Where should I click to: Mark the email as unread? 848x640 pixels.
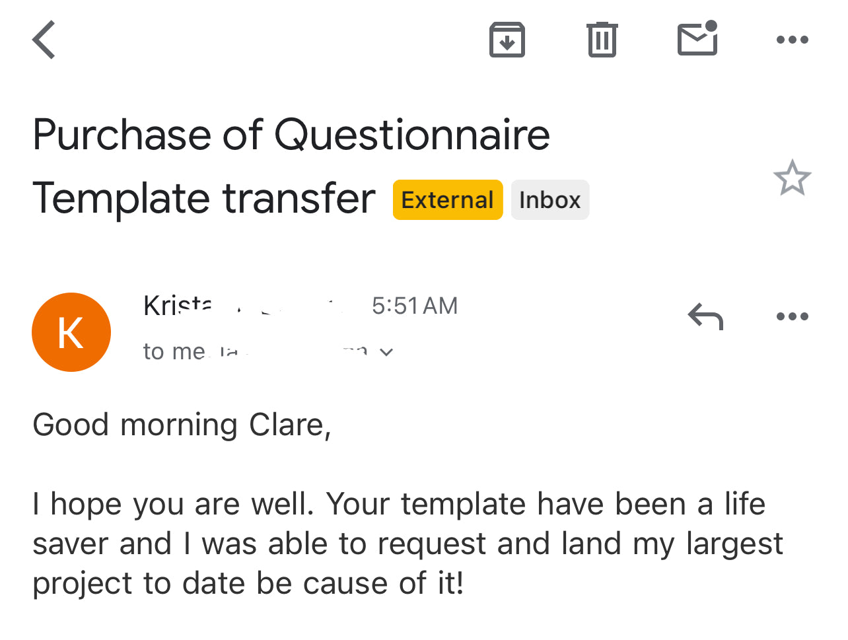click(x=698, y=38)
